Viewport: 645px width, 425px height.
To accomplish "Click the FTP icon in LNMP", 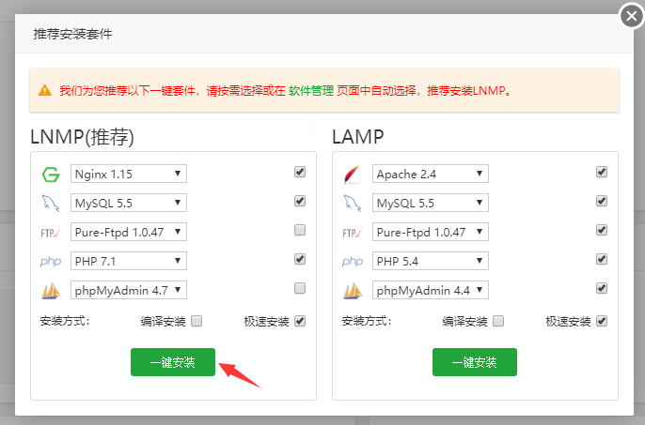I will (51, 234).
